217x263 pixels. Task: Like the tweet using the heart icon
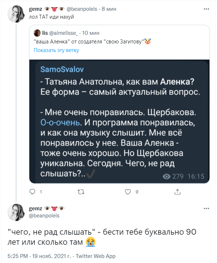click(x=128, y=192)
